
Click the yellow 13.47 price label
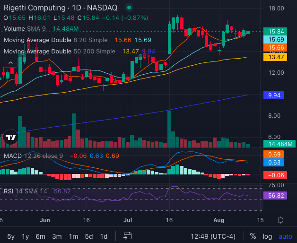[x=275, y=57]
